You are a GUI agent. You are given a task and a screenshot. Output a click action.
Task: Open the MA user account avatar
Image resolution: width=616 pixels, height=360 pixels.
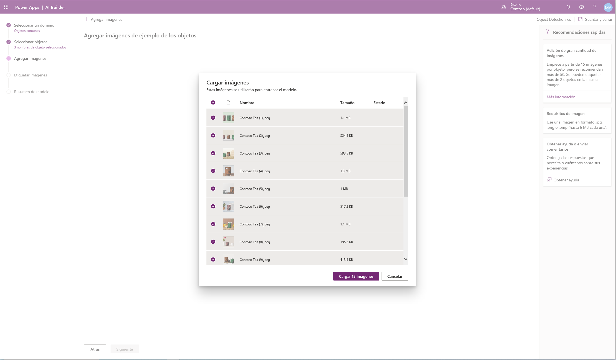[x=608, y=7]
